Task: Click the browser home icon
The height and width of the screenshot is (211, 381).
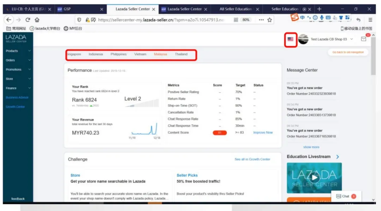Action: click(37, 20)
